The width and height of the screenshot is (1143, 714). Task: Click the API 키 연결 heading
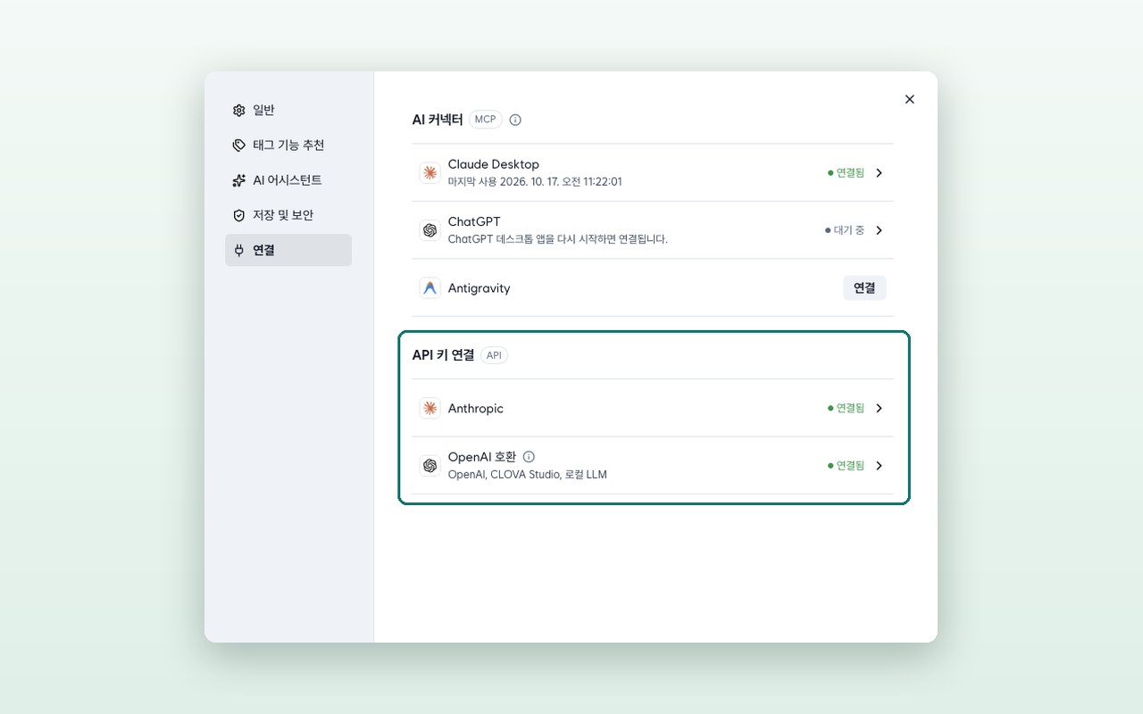pos(443,355)
